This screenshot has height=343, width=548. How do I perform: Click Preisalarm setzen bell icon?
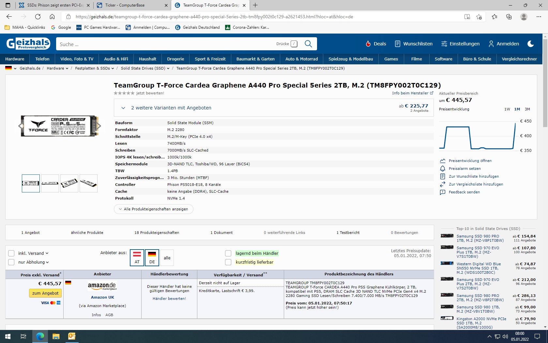(x=443, y=169)
